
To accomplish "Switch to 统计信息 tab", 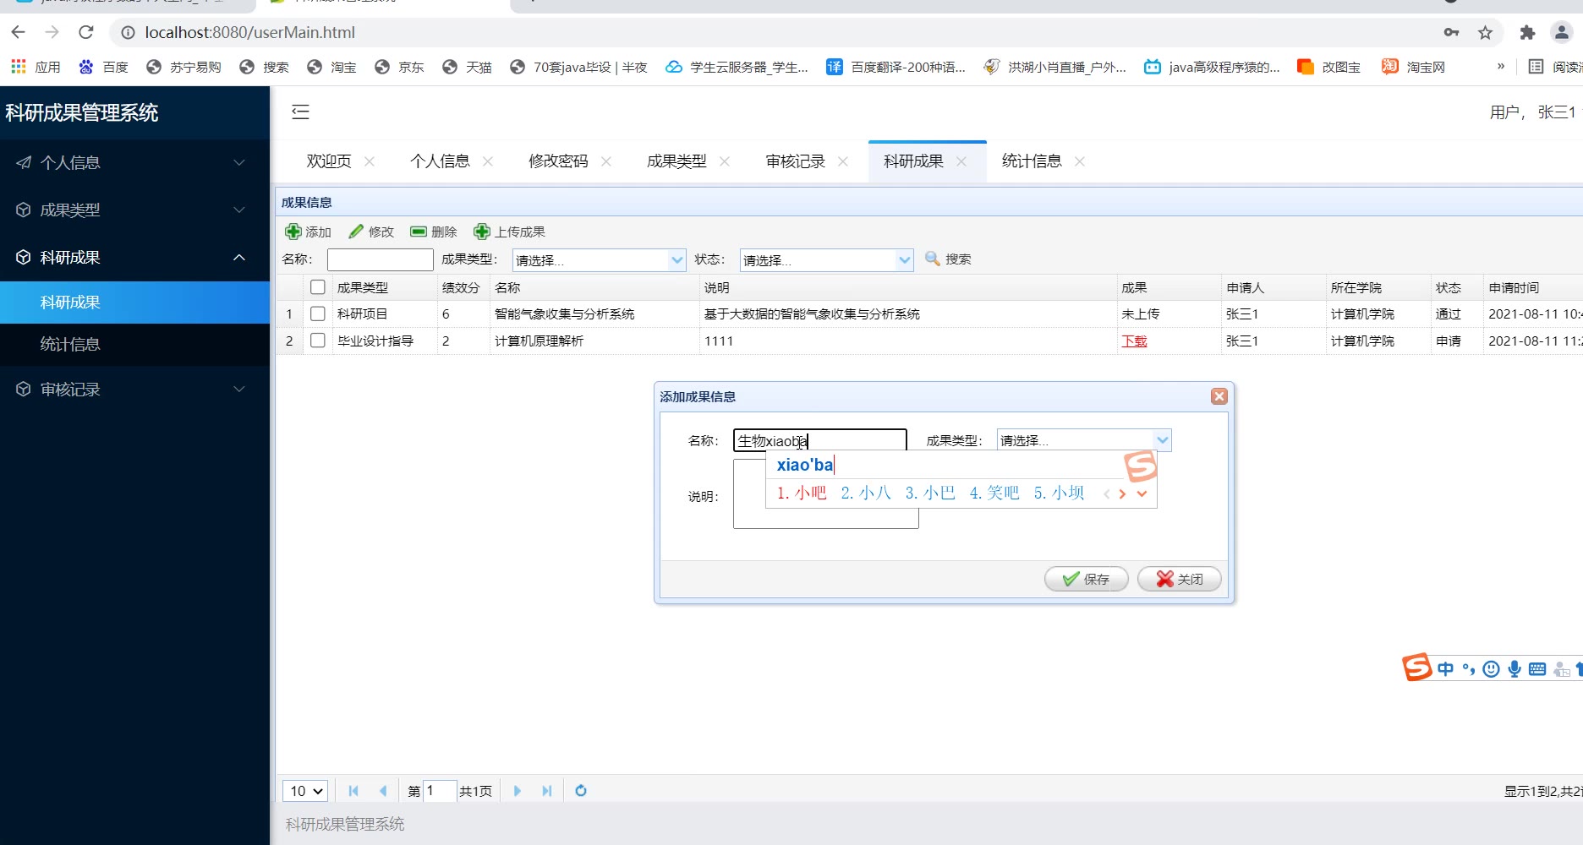I will tap(1032, 161).
